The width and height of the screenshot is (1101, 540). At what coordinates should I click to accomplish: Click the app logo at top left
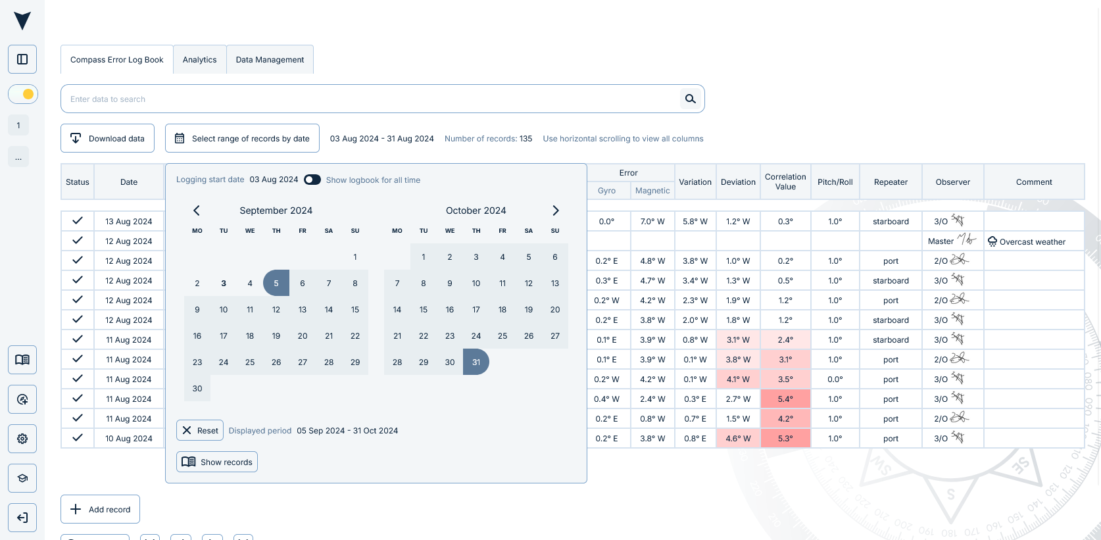22,21
